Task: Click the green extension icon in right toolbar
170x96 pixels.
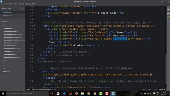Action: (168, 17)
